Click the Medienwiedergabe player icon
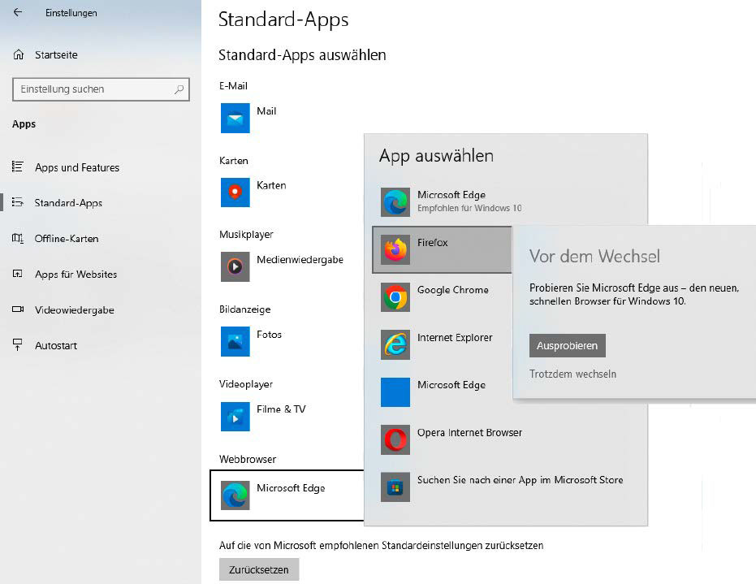The width and height of the screenshot is (756, 584). [235, 266]
